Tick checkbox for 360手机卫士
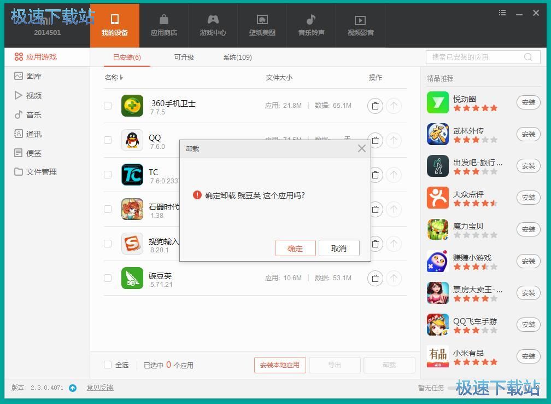This screenshot has height=404, width=551. (x=108, y=106)
